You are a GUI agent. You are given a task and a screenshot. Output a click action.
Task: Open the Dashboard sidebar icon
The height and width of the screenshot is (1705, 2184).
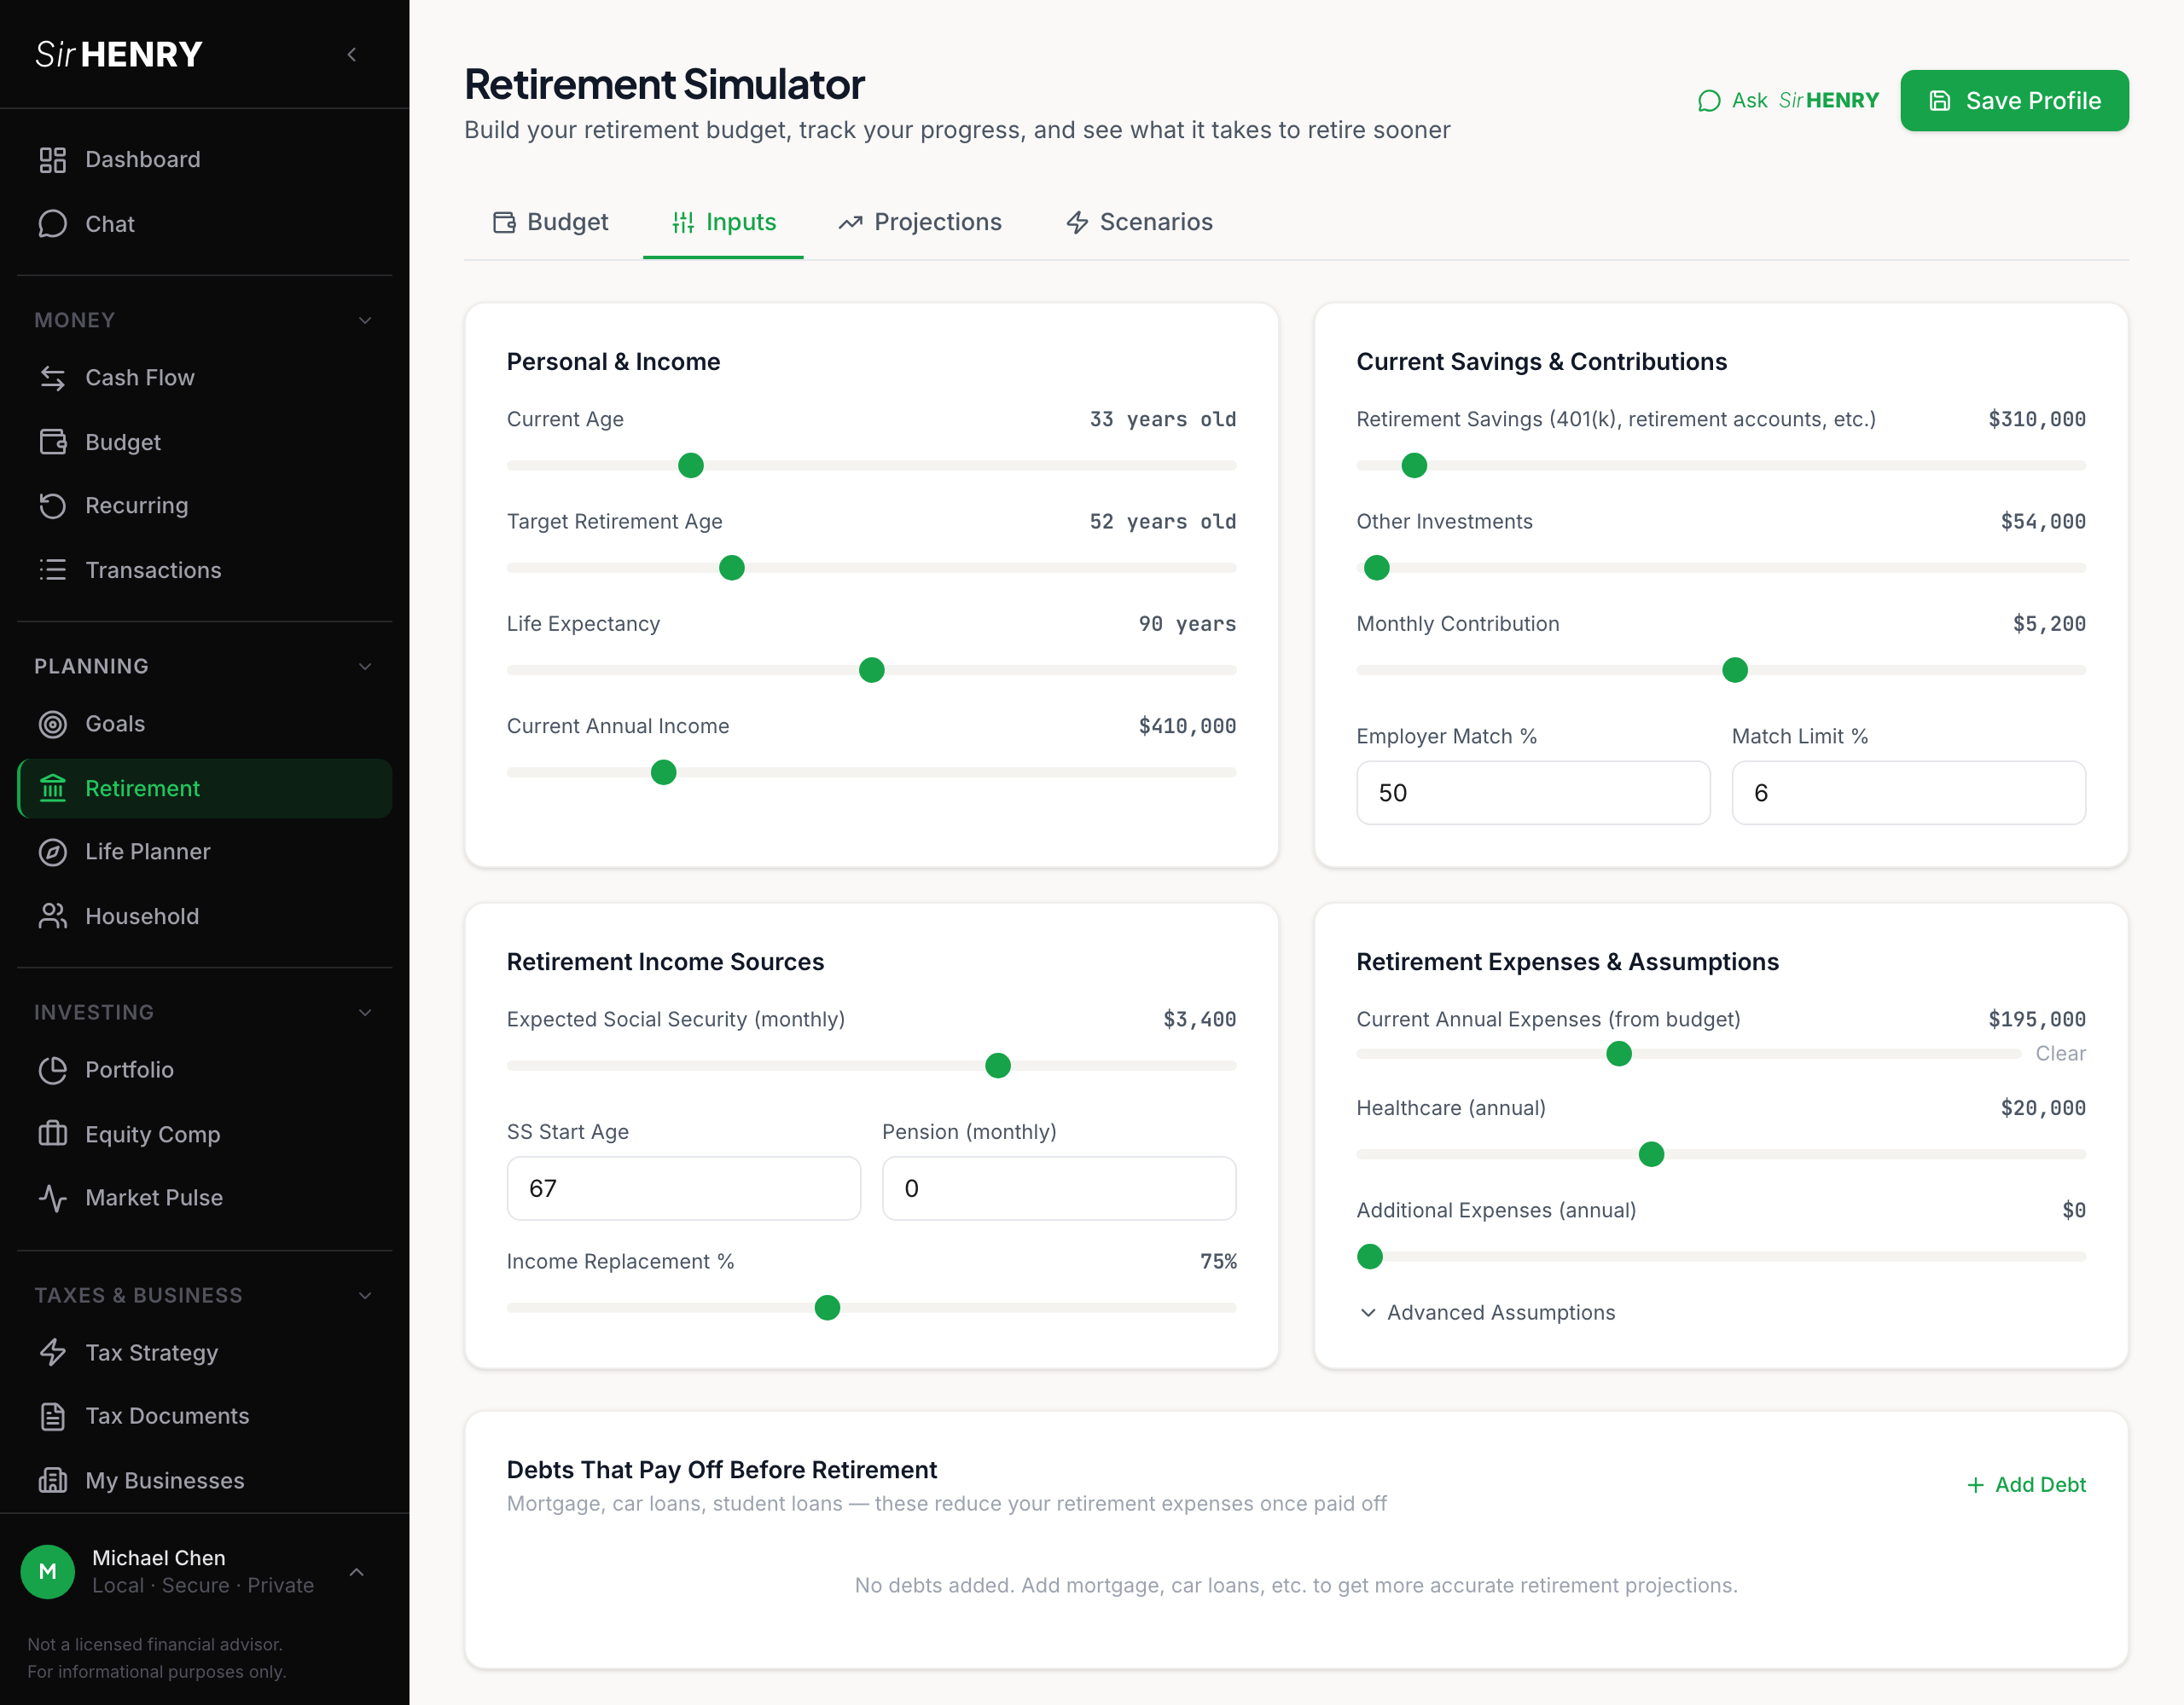pyautogui.click(x=53, y=159)
